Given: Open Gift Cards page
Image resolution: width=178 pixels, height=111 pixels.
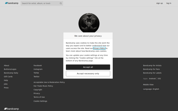Looking at the screenshot, I should pyautogui.click(x=8, y=77).
